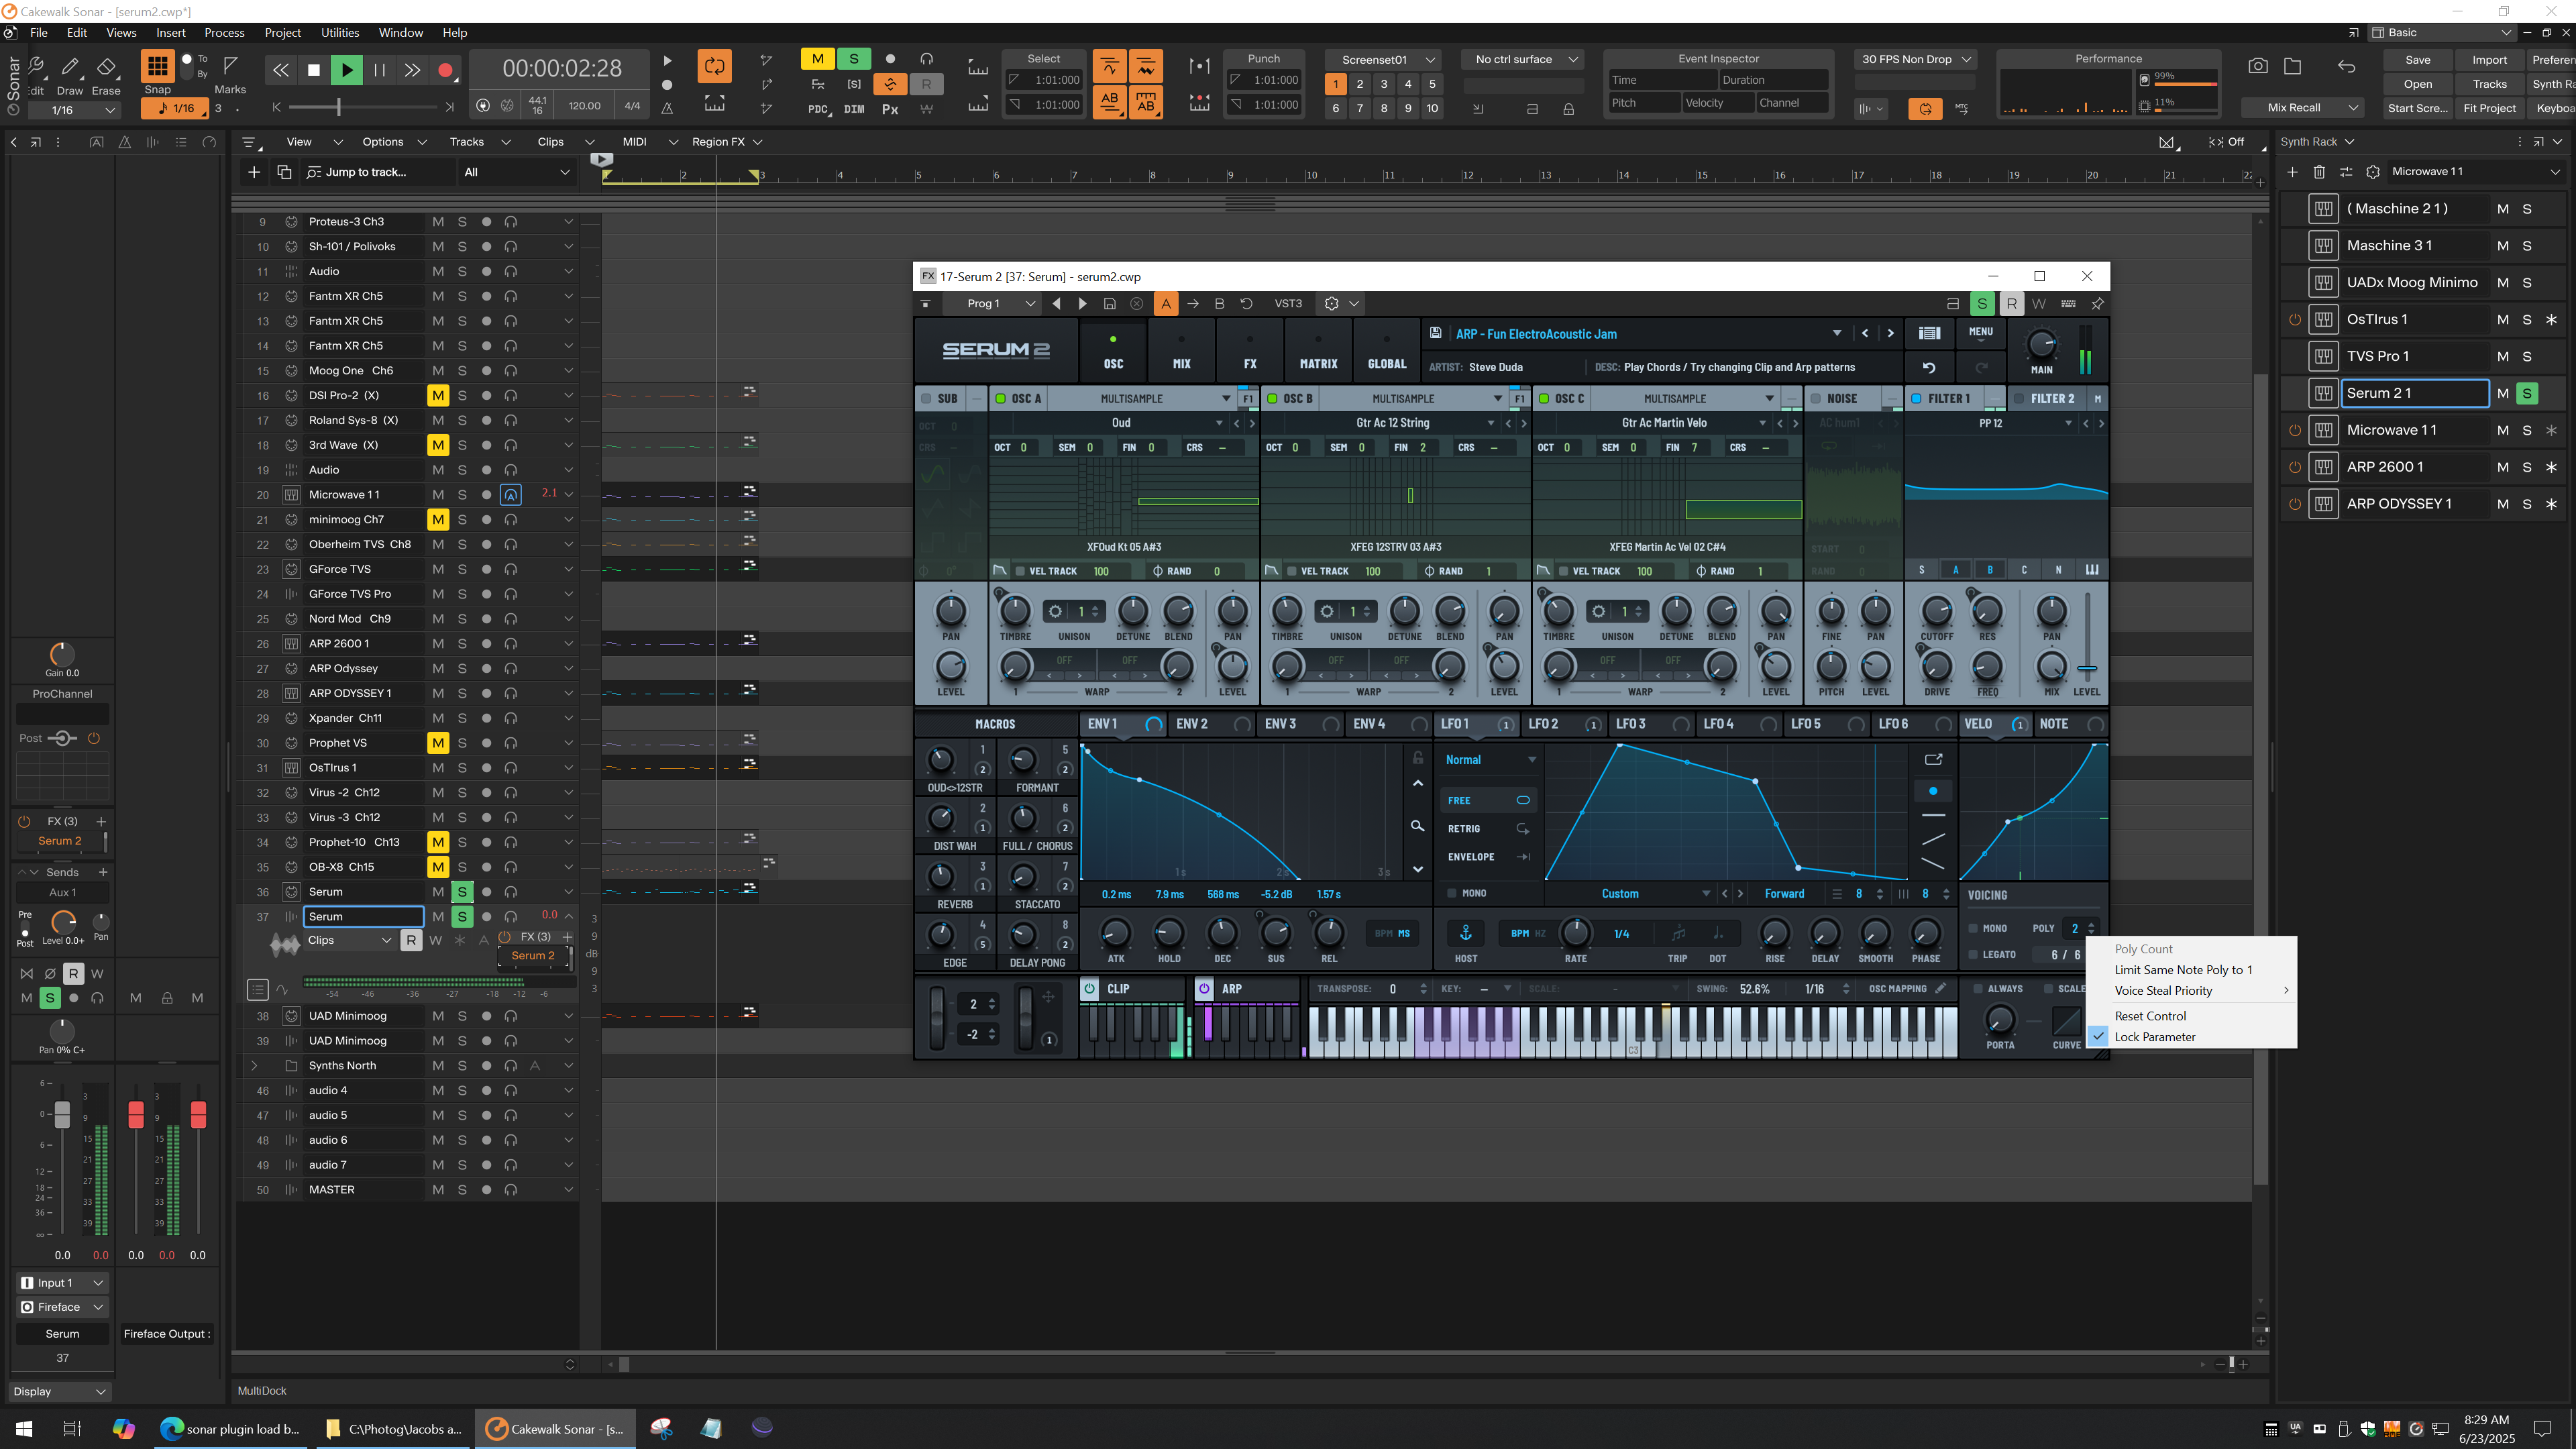Viewport: 2576px width, 1449px height.
Task: Open the Serum preset browser list icon
Action: (1929, 333)
